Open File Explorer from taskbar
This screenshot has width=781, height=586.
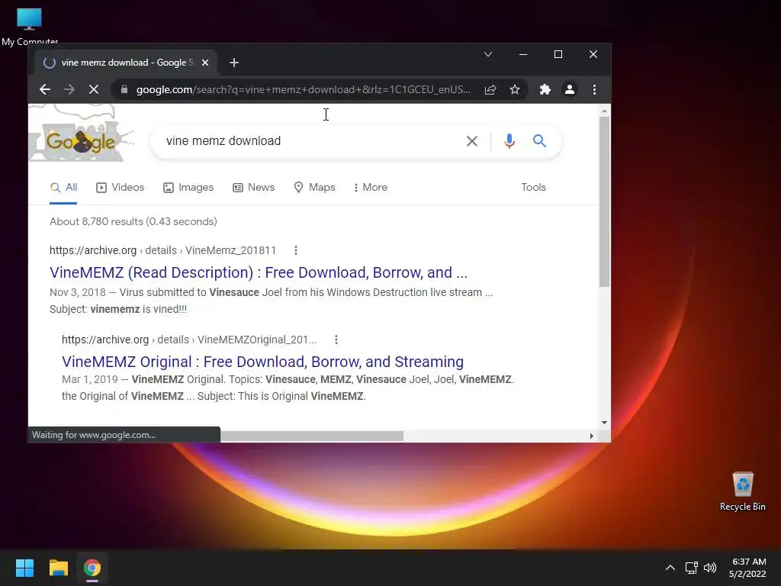click(x=58, y=568)
